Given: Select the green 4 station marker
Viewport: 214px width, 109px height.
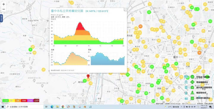Looking at the screenshot, I should tap(168, 65).
